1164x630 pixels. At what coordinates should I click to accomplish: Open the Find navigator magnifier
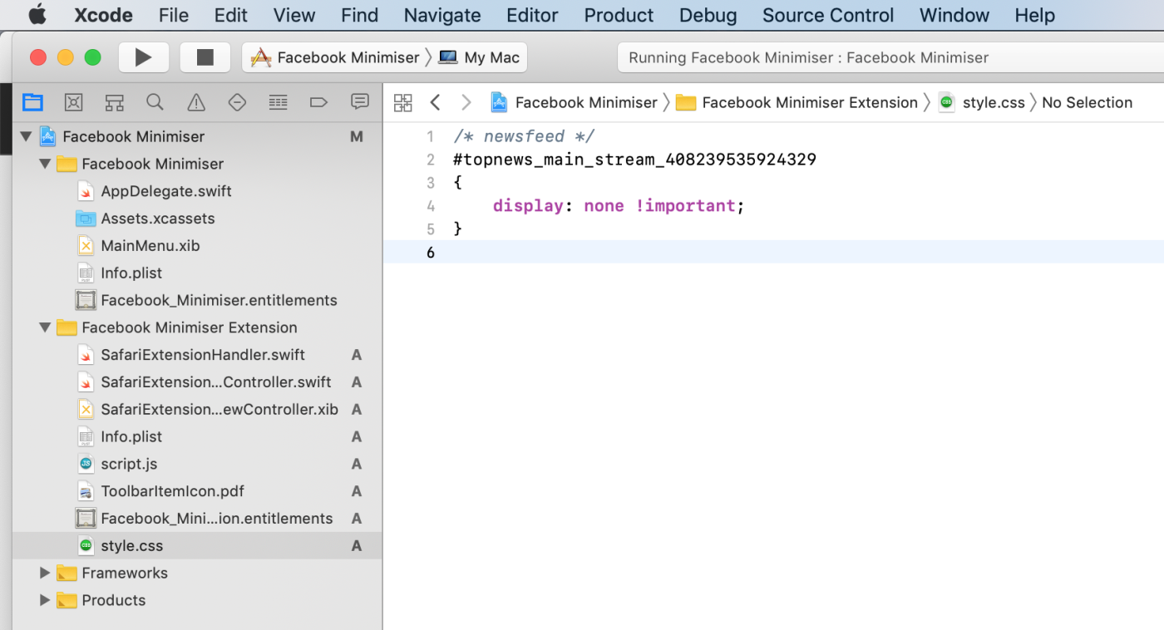[x=155, y=102]
